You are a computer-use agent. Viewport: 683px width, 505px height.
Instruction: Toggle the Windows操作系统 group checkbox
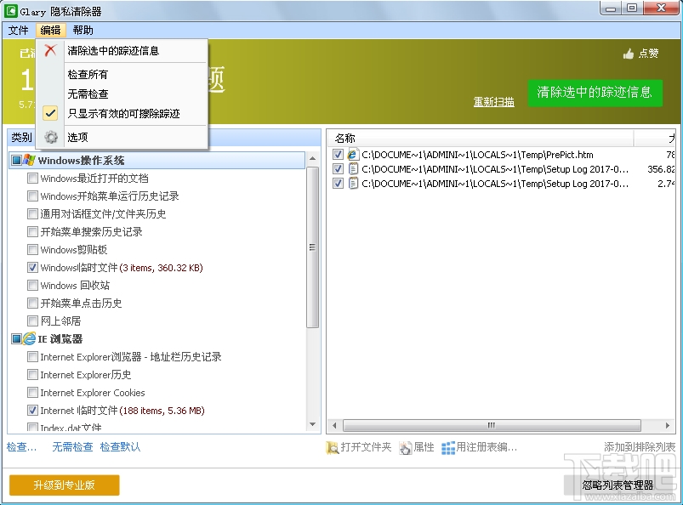(16, 160)
